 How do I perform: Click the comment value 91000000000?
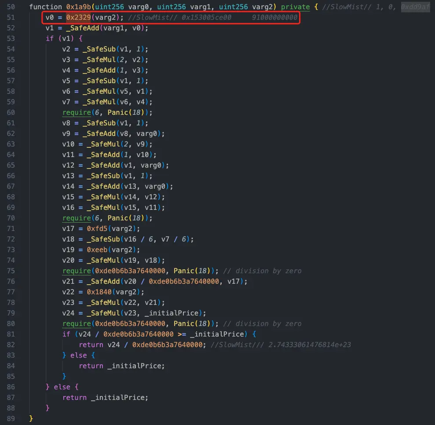[x=274, y=18]
